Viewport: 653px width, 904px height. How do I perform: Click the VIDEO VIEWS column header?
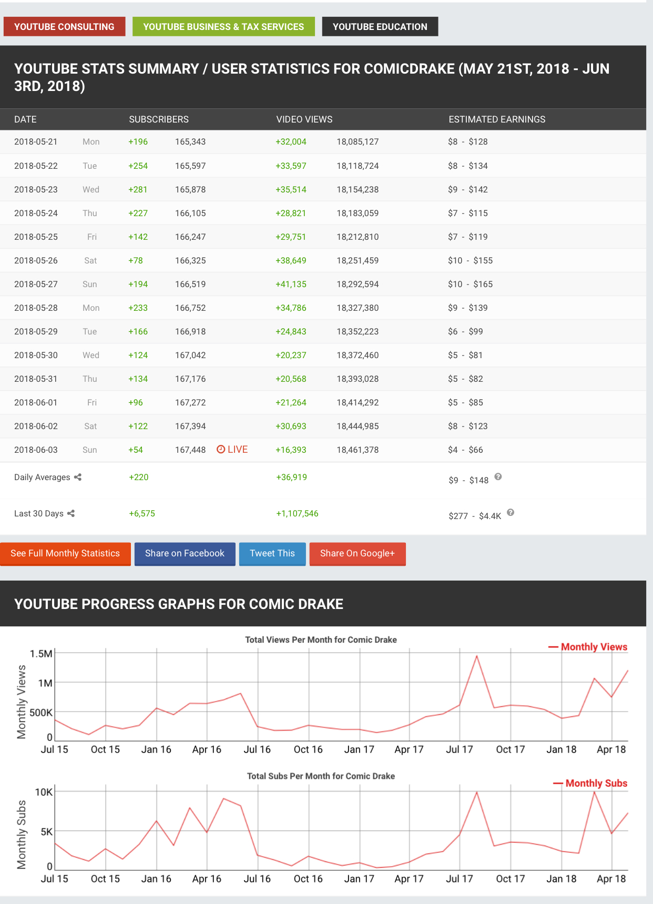pos(304,119)
